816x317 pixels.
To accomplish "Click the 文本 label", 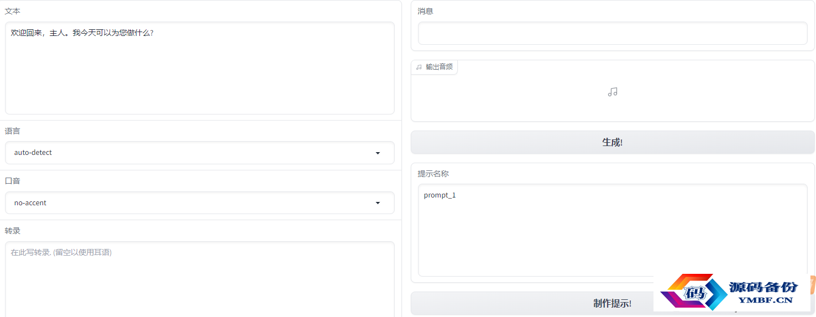I will (x=13, y=11).
